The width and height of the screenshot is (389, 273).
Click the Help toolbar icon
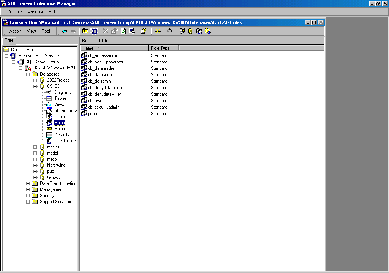coord(144,31)
